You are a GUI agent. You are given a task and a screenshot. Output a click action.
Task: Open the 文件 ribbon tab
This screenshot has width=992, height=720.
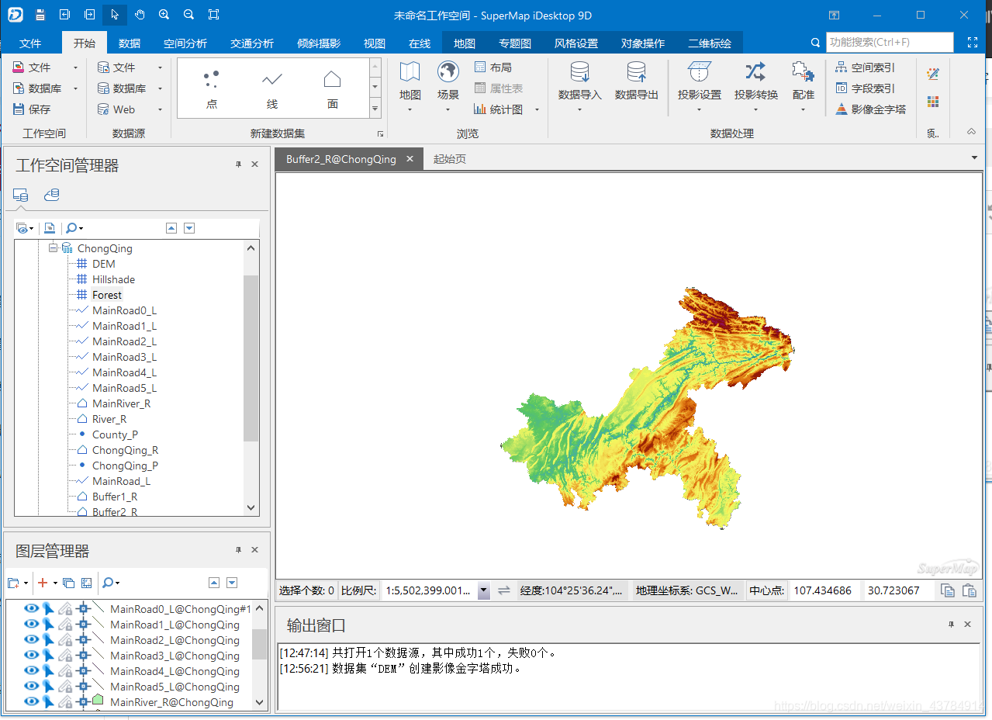coord(30,43)
